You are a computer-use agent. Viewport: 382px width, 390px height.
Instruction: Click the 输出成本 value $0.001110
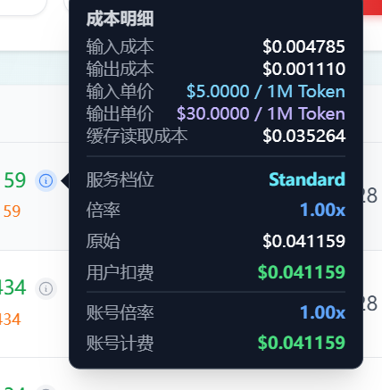[x=303, y=69]
